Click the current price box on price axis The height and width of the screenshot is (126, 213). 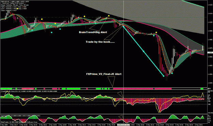click(x=210, y=53)
